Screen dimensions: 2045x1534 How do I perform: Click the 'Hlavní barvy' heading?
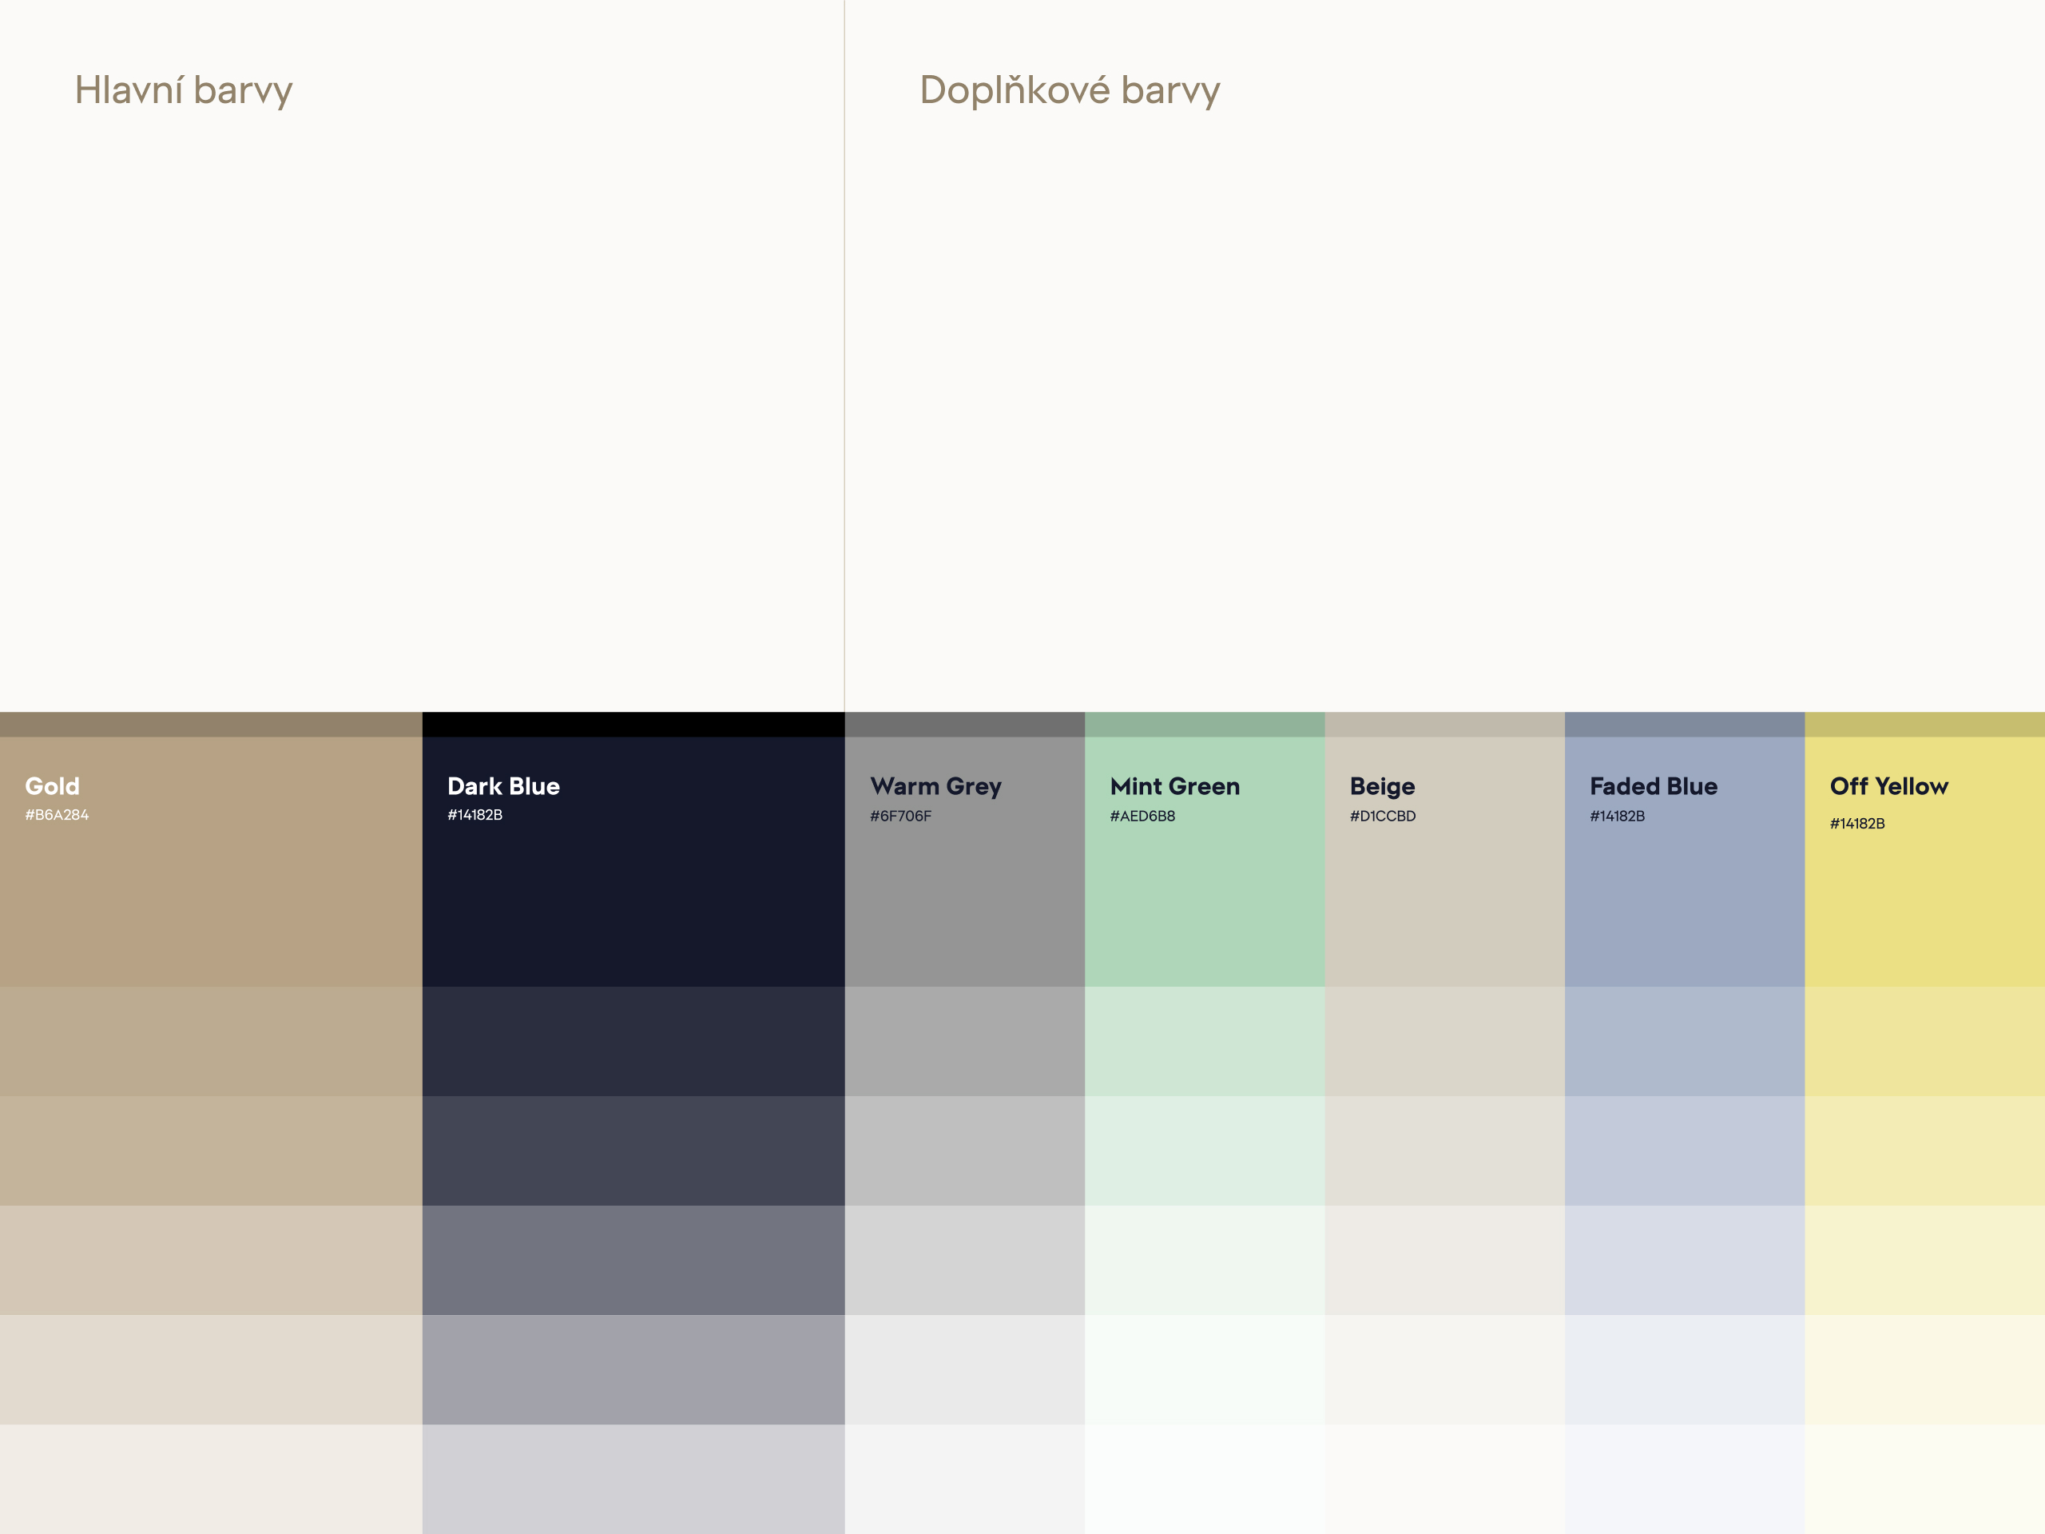(x=183, y=90)
